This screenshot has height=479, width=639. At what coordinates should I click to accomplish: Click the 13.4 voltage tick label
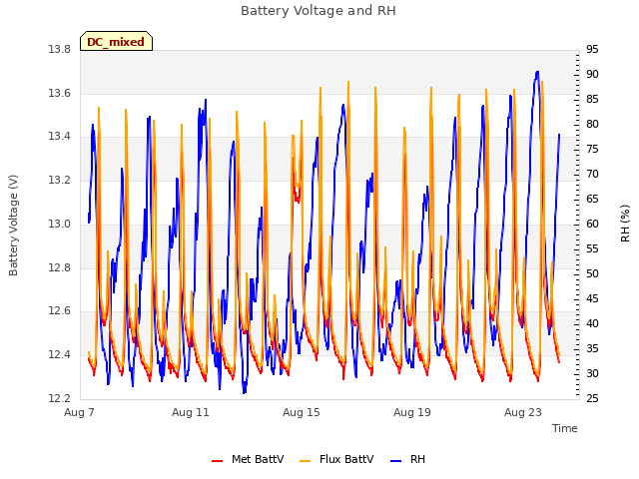60,137
